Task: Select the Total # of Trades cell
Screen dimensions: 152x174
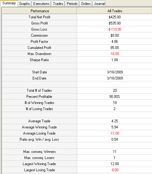Action: [39, 91]
